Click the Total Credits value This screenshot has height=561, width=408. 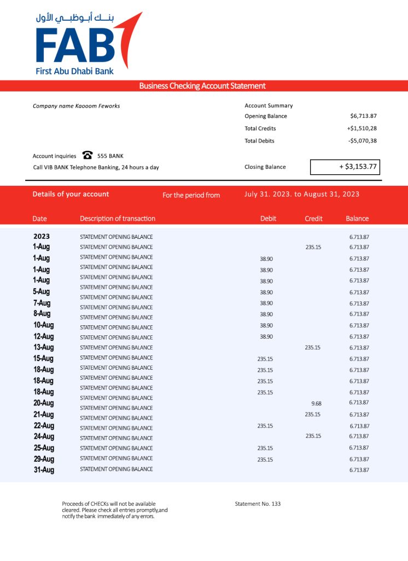362,129
